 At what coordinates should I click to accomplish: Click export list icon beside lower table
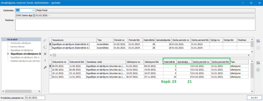[x=258, y=63]
